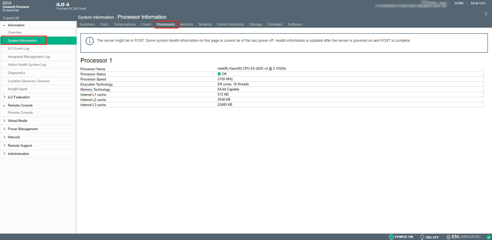Click the green OK processor status icon
Viewport: 492px width, 240px height.
pyautogui.click(x=219, y=74)
